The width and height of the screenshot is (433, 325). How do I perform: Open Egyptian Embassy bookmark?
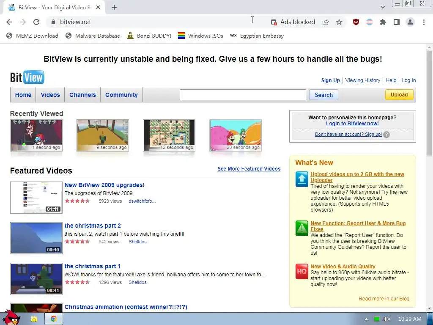(x=257, y=36)
